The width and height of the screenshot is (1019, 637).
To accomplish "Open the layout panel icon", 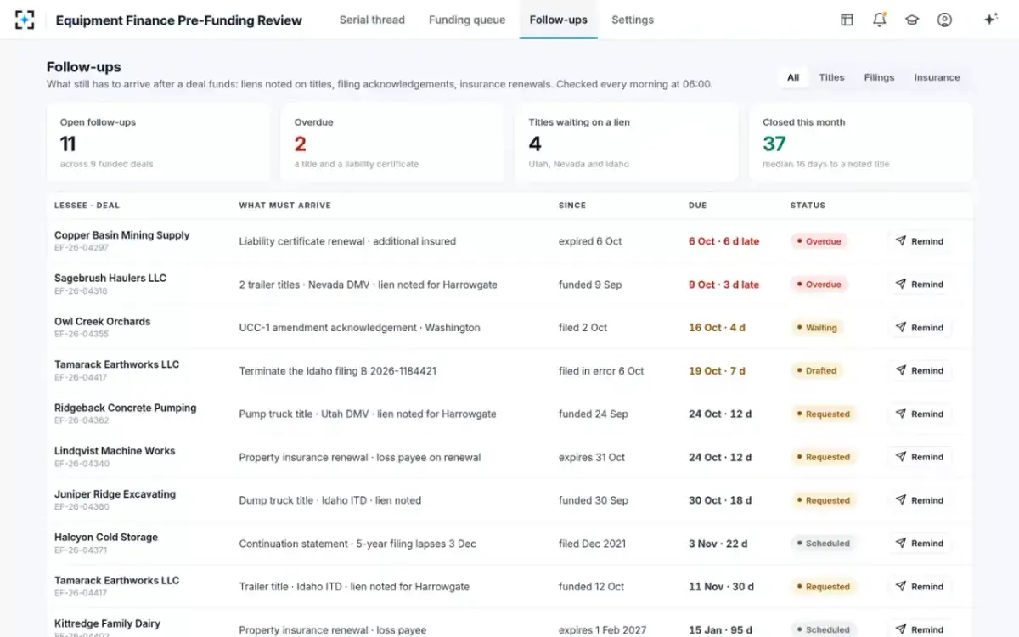I will (847, 20).
